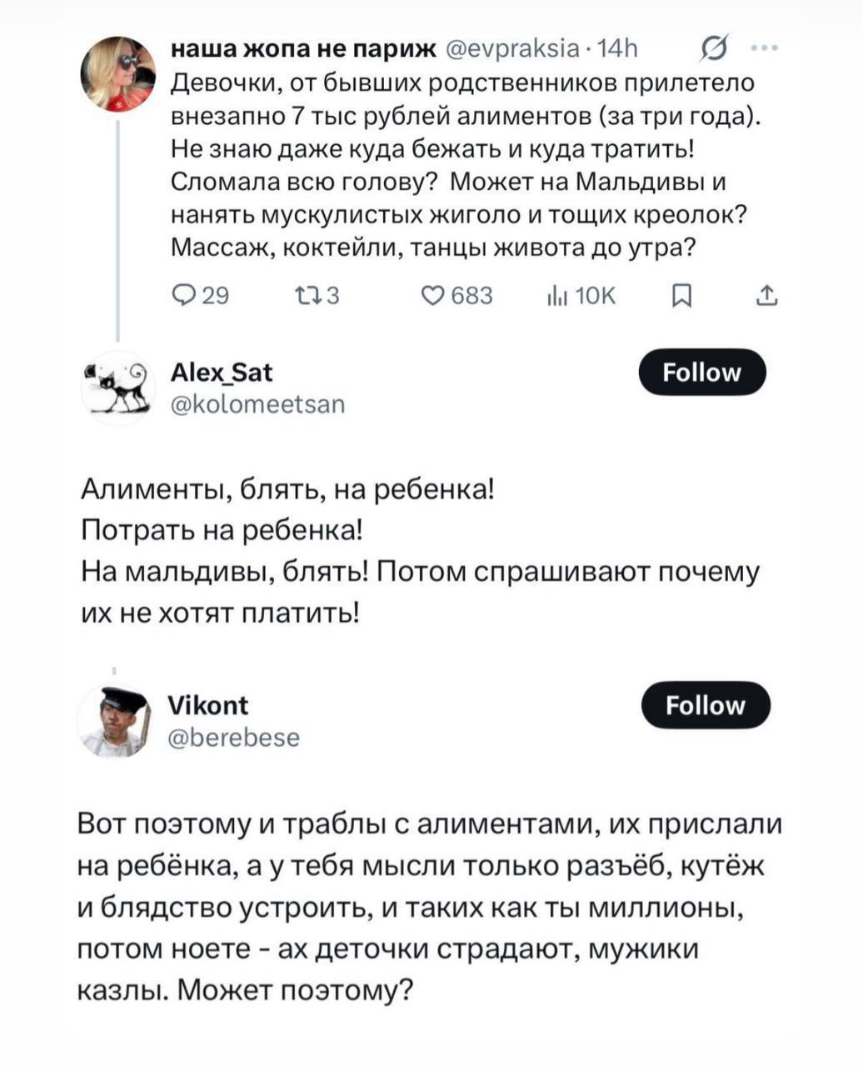Follow the Alex_Sat account
863x1067 pixels.
point(701,372)
